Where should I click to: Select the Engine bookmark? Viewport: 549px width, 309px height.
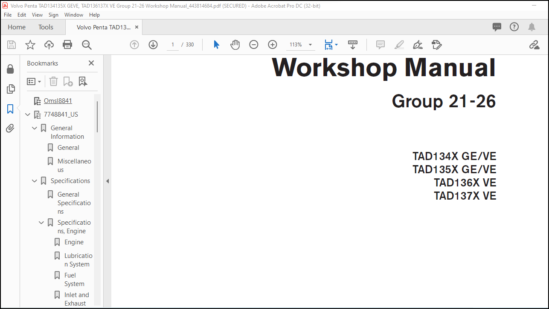click(74, 242)
